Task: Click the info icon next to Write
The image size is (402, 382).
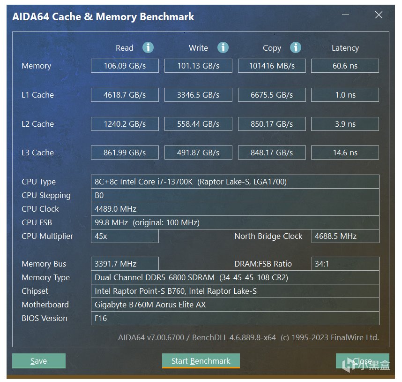Action: point(223,47)
